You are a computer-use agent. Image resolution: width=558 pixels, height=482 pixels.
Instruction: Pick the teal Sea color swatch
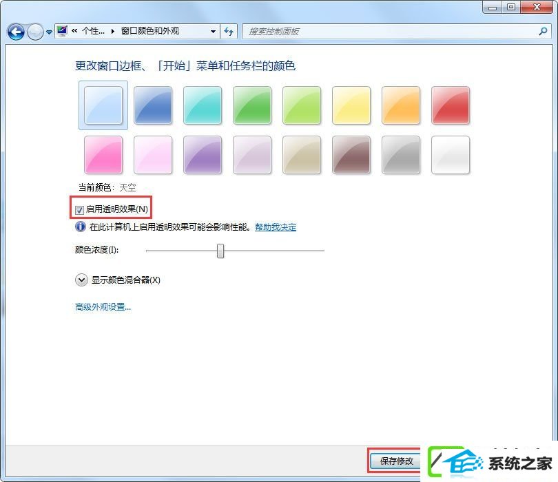[203, 105]
